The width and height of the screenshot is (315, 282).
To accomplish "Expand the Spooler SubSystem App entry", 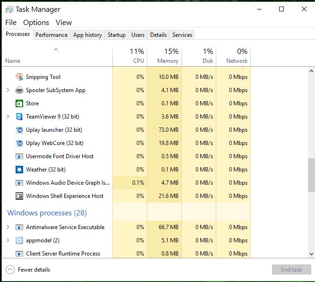I will coord(8,90).
